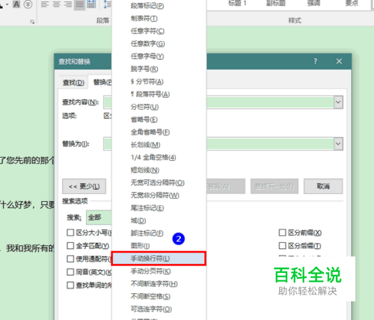Click the 取消 button
374x320 pixels.
pyautogui.click(x=323, y=186)
